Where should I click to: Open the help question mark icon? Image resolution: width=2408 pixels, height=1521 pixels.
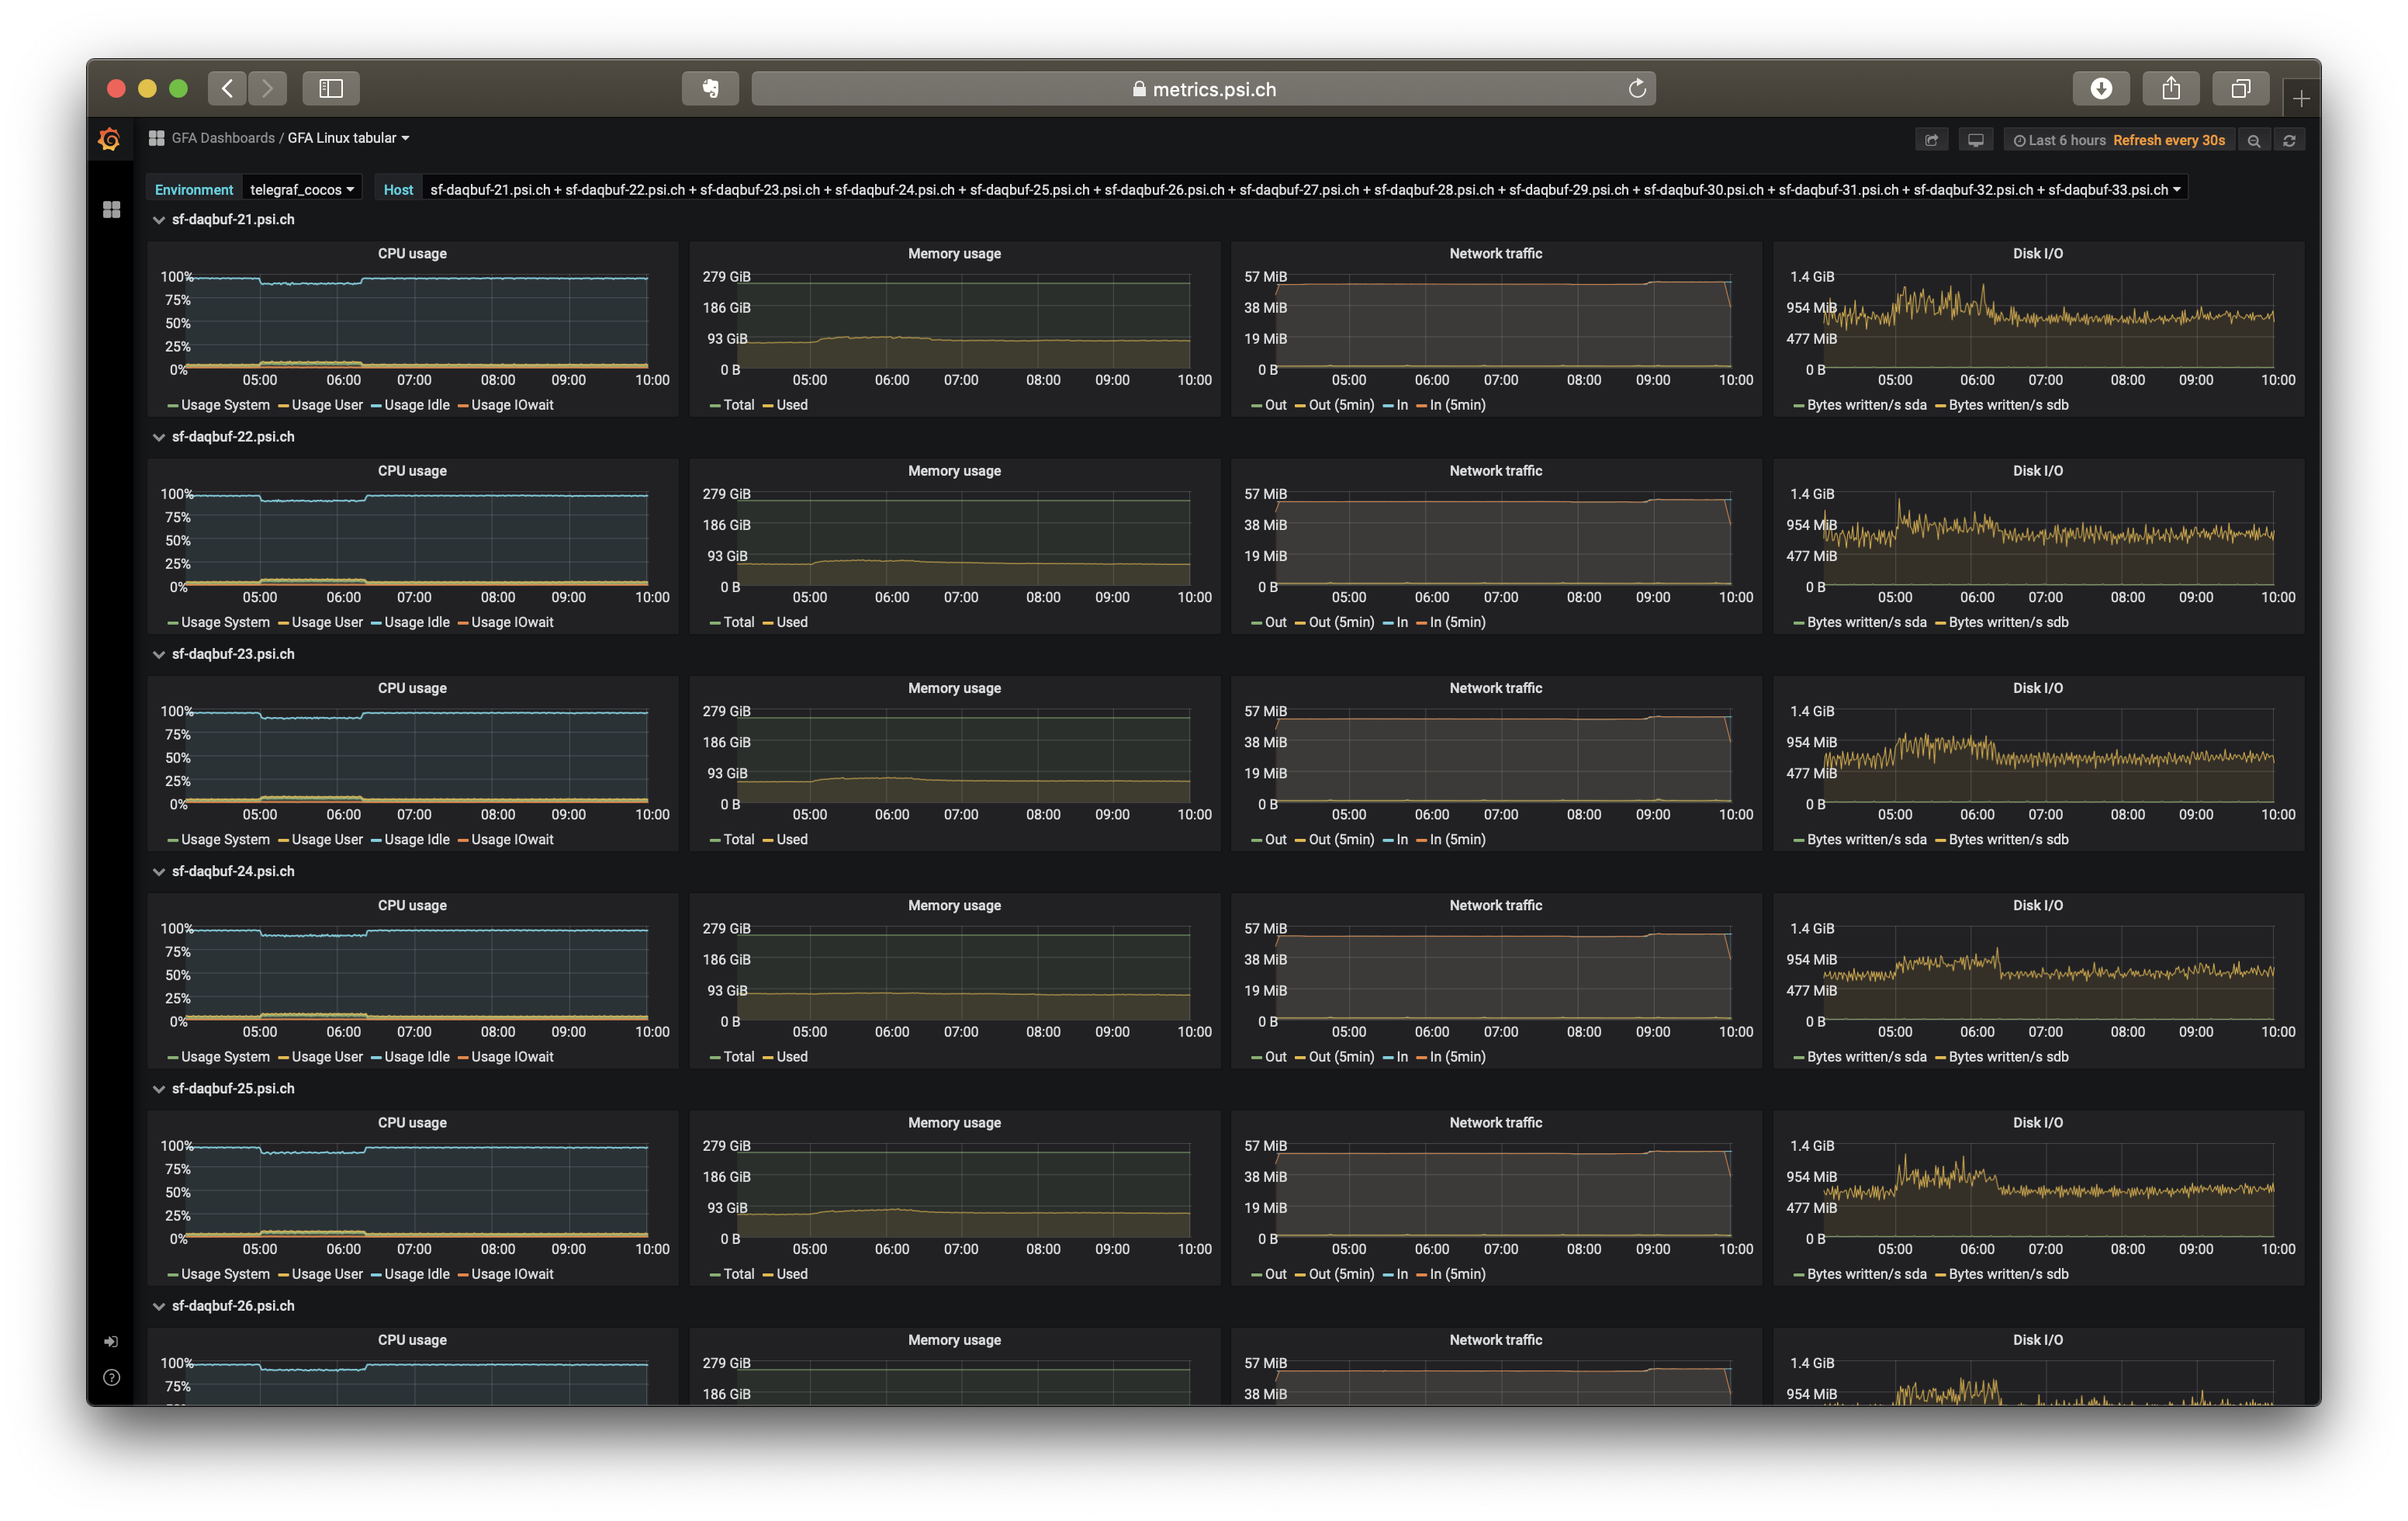[111, 1378]
